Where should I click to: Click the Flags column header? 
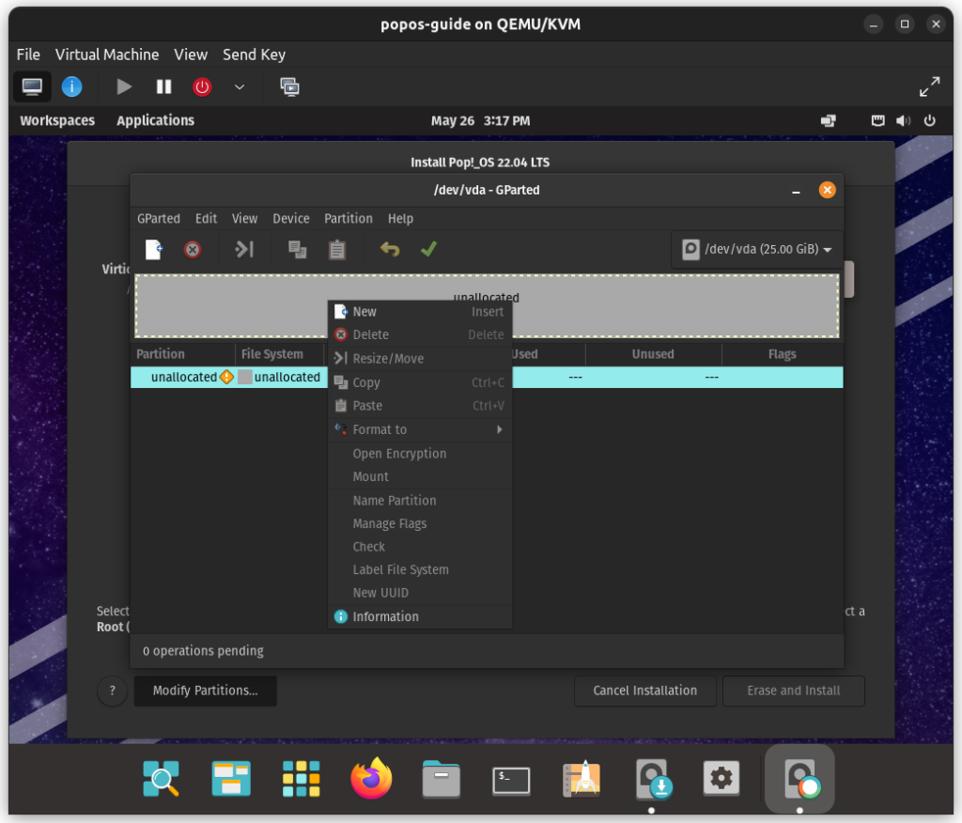point(783,354)
